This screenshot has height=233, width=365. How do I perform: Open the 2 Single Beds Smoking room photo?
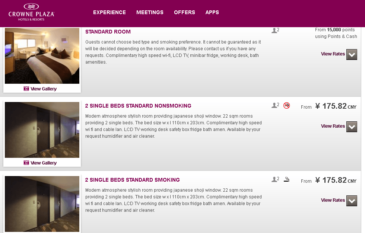[x=42, y=204]
